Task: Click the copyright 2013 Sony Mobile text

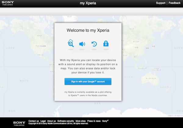Action: click(x=58, y=123)
